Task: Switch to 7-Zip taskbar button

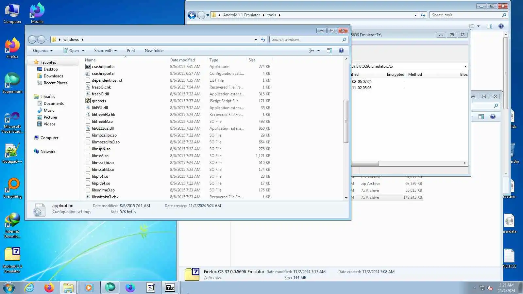Action: pyautogui.click(x=170, y=287)
